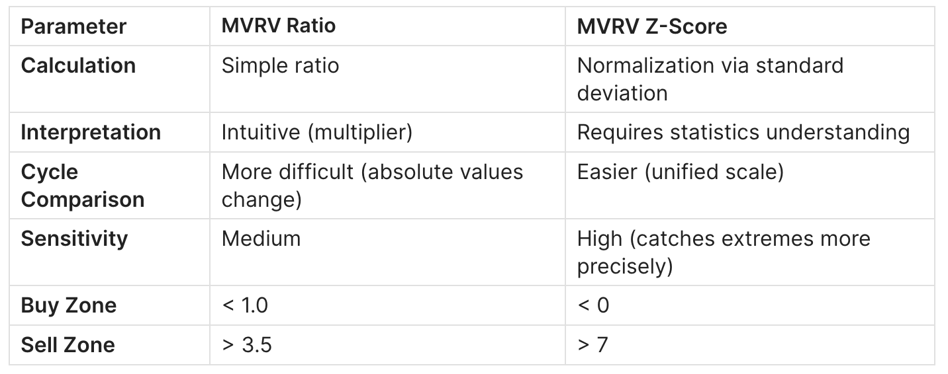Click 'High (catches extremes more precisely)' cell

[x=723, y=252]
